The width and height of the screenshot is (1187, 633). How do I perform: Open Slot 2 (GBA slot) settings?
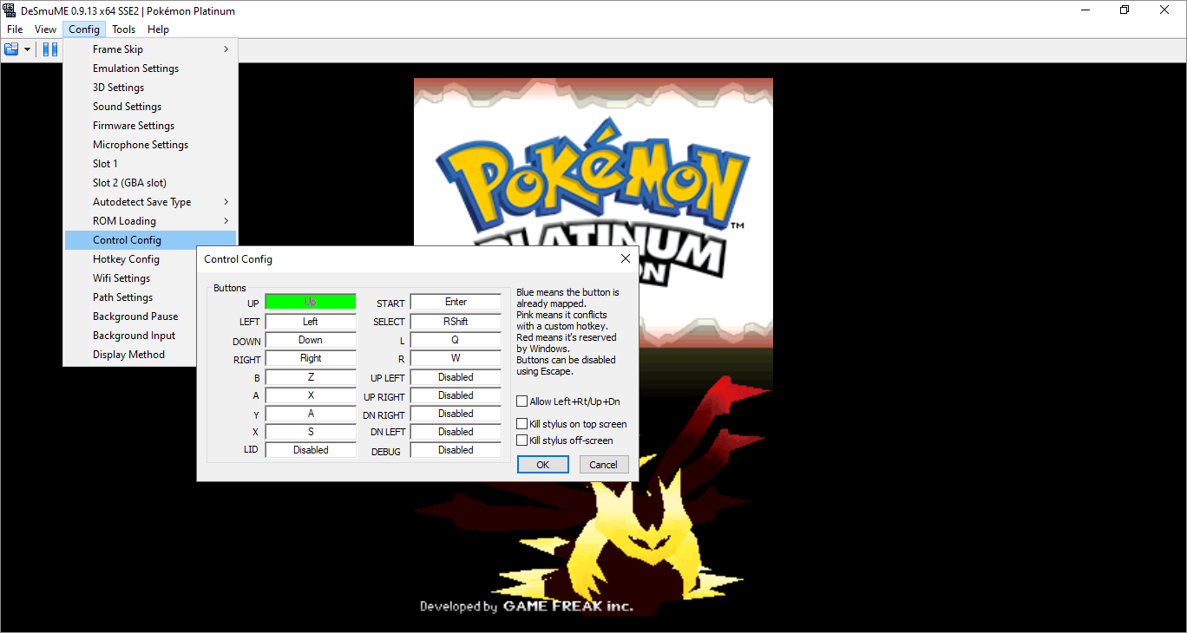tap(150, 183)
